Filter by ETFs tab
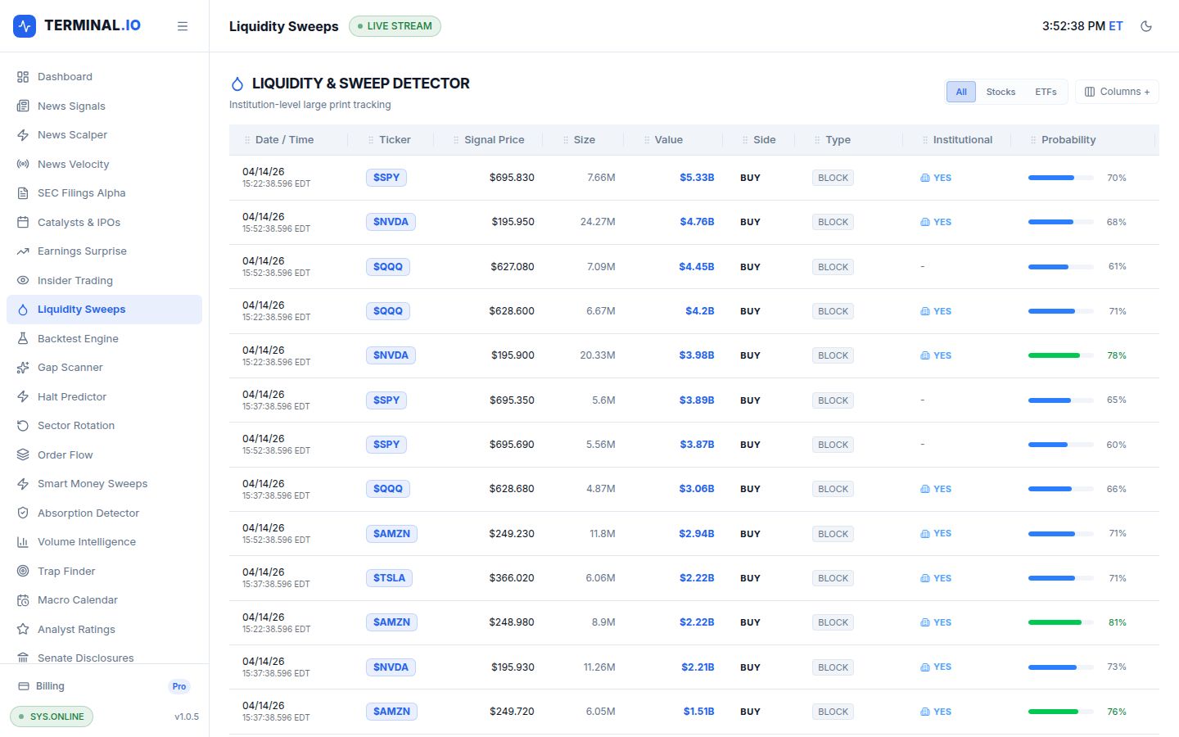This screenshot has width=1179, height=737. point(1046,92)
